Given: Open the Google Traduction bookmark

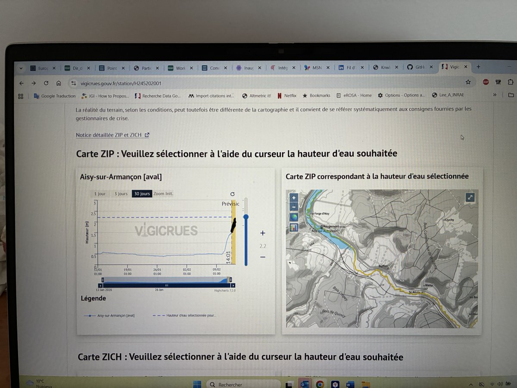Looking at the screenshot, I should [x=54, y=96].
